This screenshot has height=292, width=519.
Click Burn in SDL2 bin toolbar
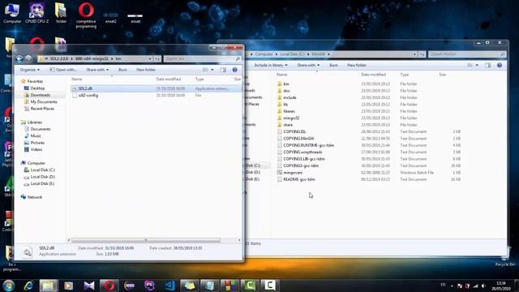point(122,70)
